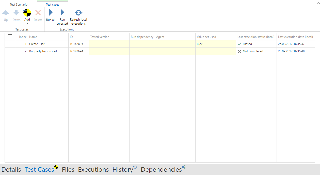
Task: Run all test cases
Action: tap(51, 13)
